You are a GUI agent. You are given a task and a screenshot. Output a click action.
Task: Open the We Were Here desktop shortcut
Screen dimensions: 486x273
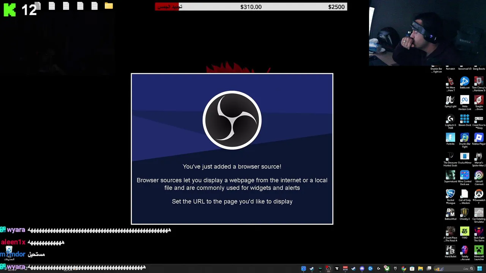point(450,84)
